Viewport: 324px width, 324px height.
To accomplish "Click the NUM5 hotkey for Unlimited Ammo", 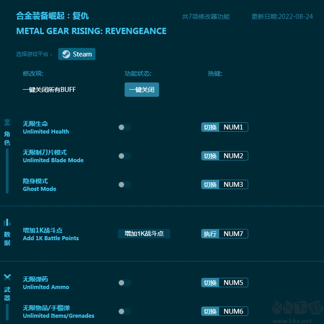I will (233, 283).
